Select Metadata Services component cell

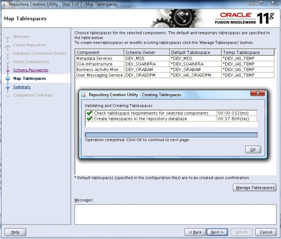click(99, 58)
